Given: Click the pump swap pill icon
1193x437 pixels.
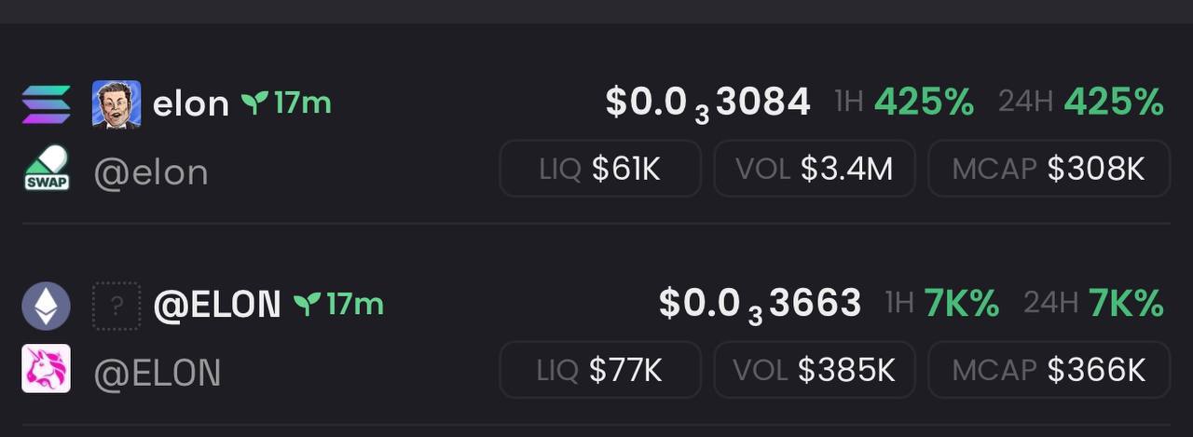Looking at the screenshot, I should pyautogui.click(x=46, y=169).
